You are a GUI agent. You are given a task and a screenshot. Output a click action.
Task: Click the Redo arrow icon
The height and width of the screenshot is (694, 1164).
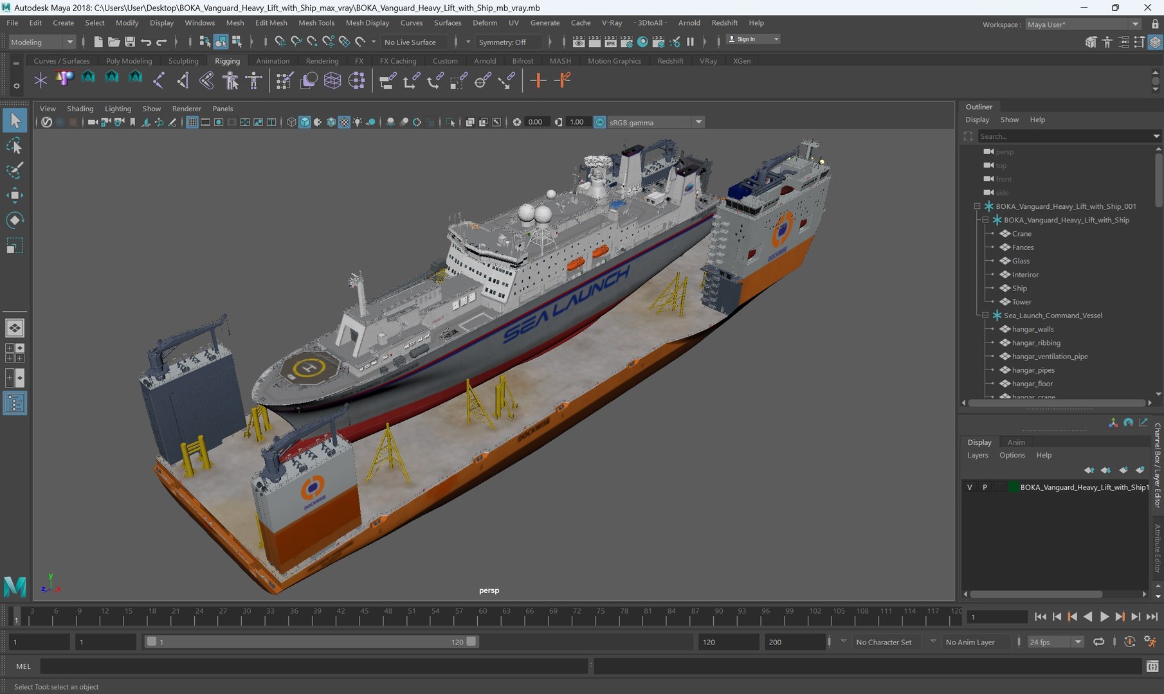click(161, 42)
